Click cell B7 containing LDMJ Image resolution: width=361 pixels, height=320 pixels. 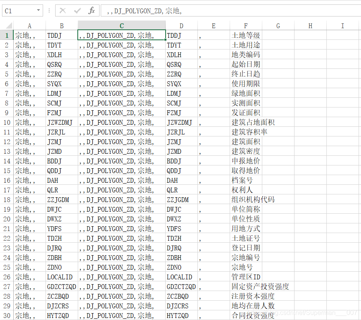62,93
